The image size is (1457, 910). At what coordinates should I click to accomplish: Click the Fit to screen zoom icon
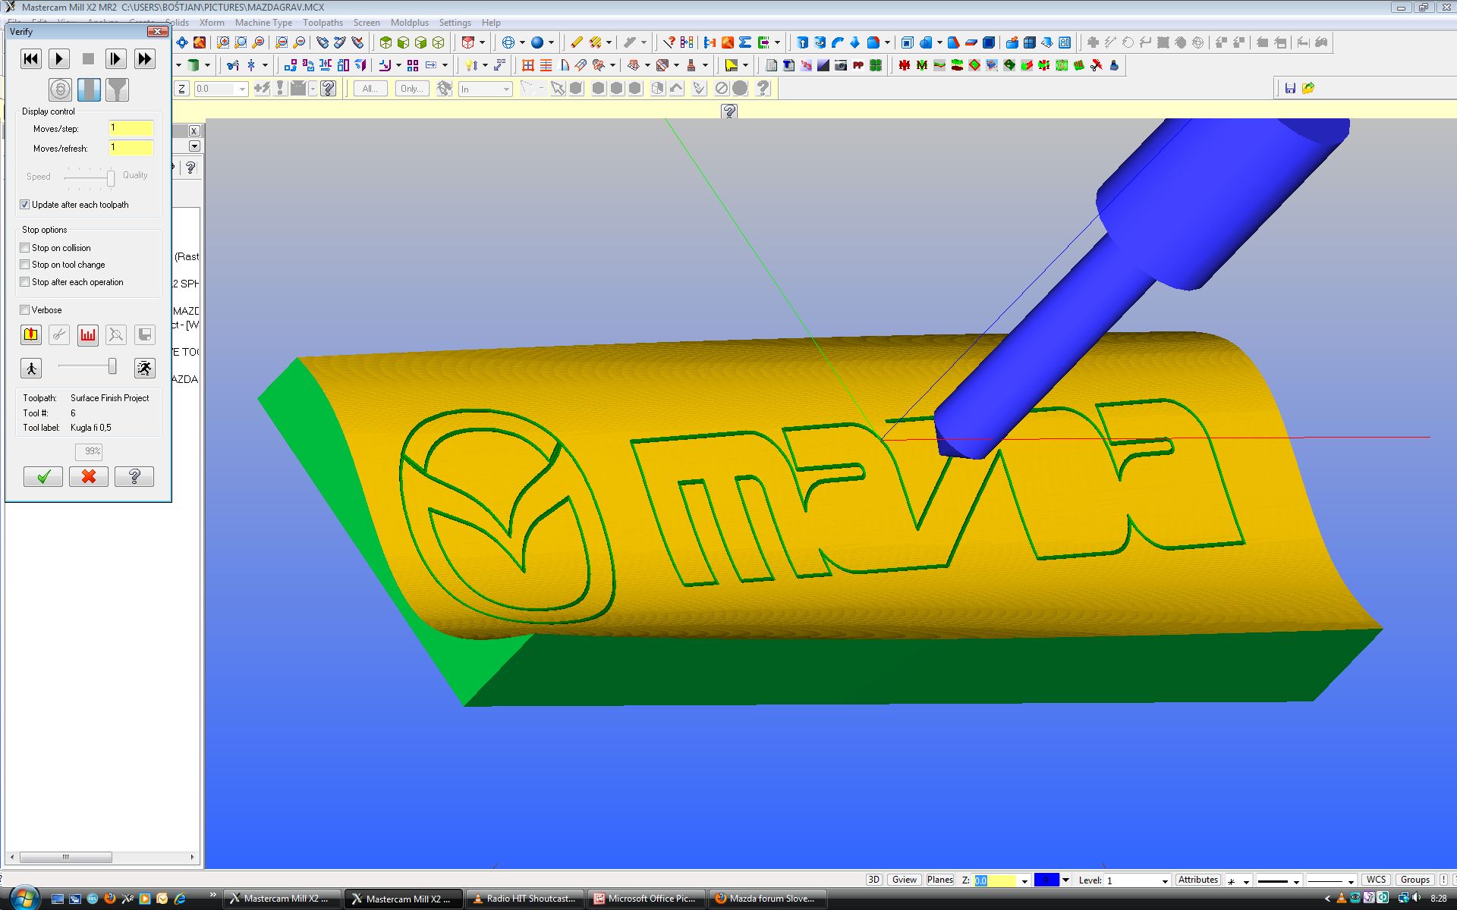tap(223, 42)
